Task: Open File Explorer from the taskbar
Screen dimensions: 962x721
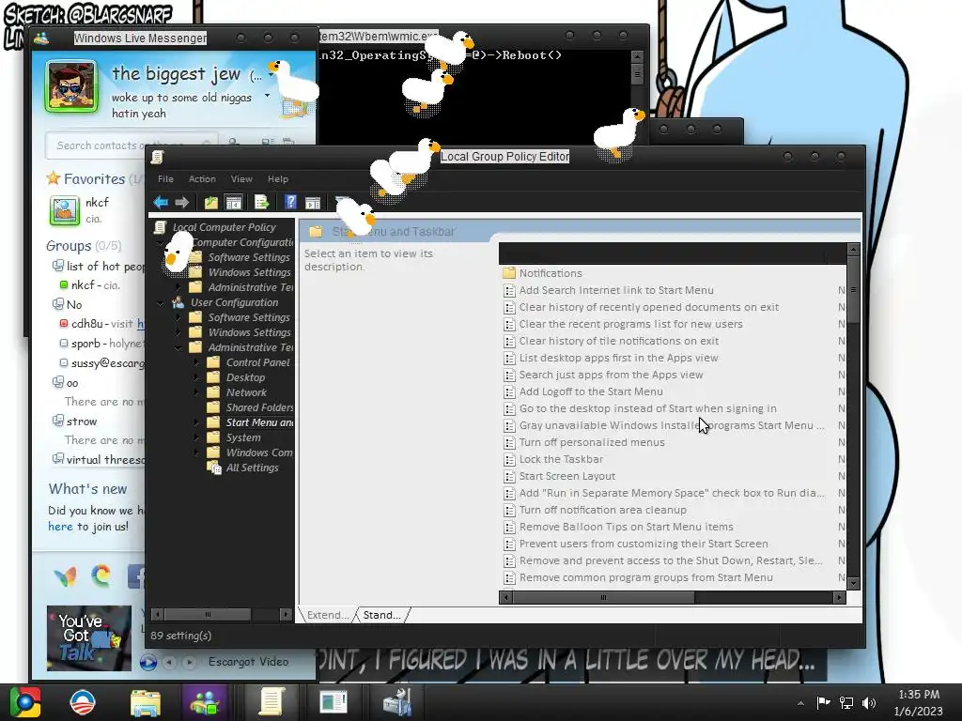Action: tap(146, 702)
